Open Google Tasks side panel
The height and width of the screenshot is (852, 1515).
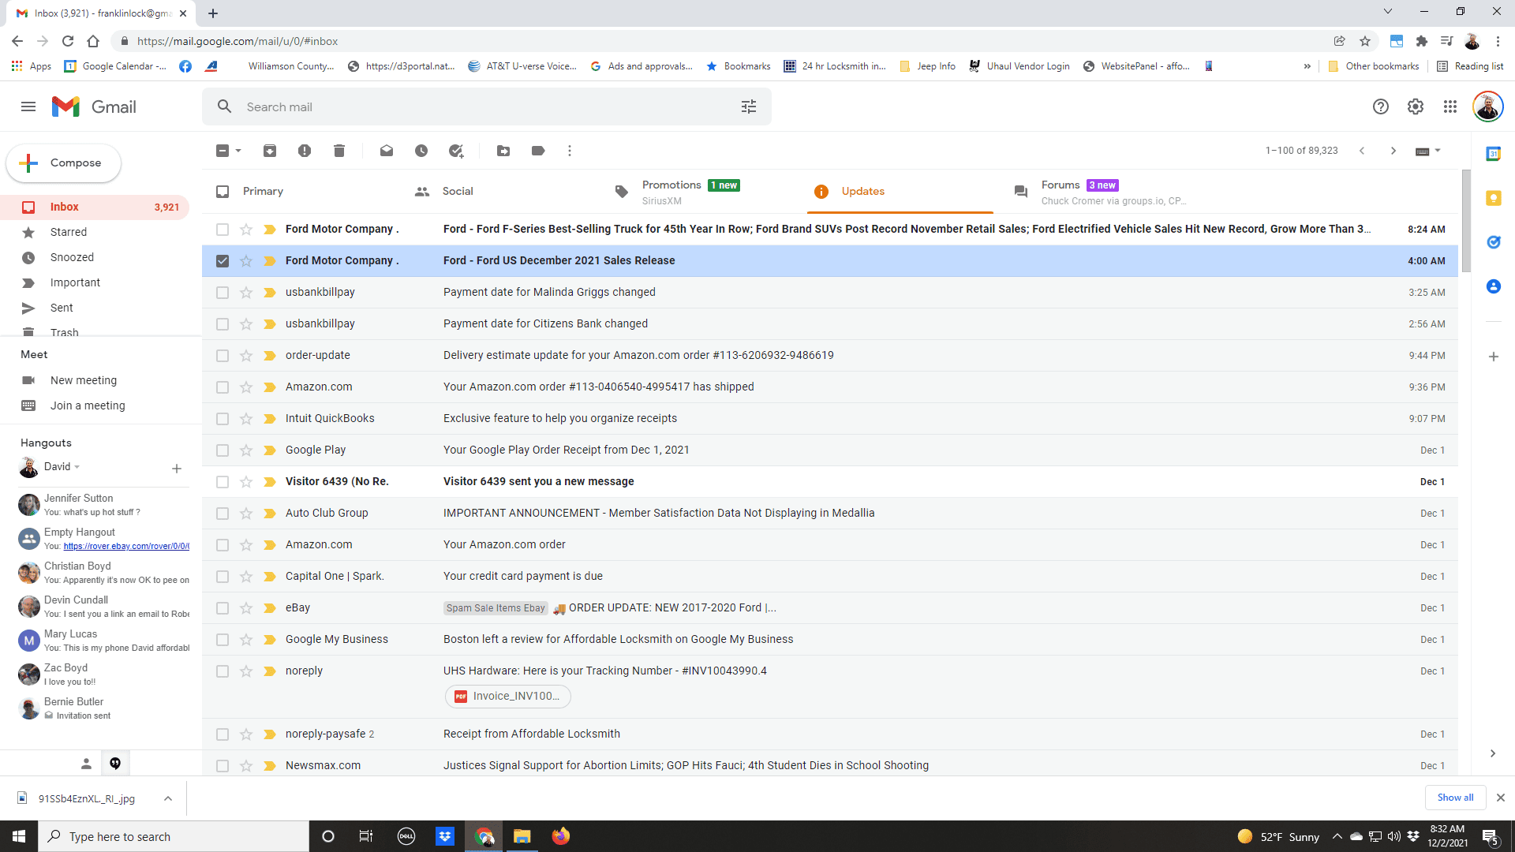pos(1494,242)
